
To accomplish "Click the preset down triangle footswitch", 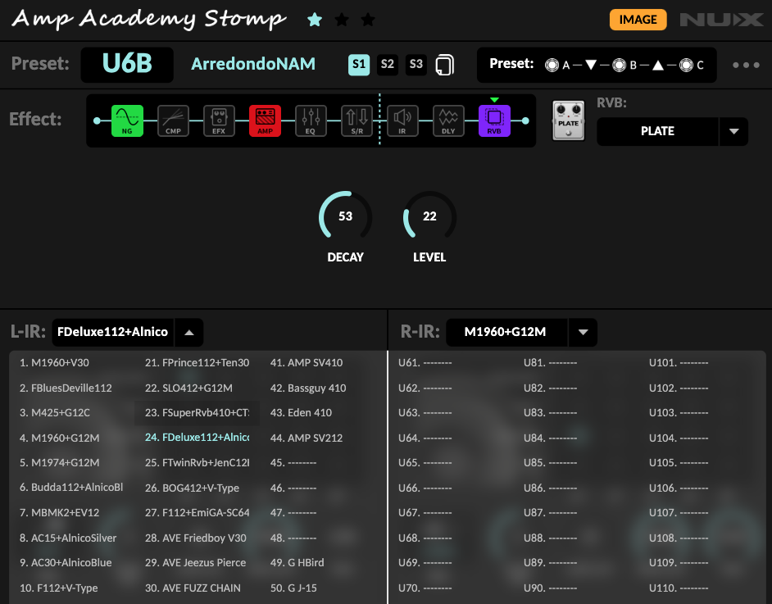I will [x=592, y=65].
